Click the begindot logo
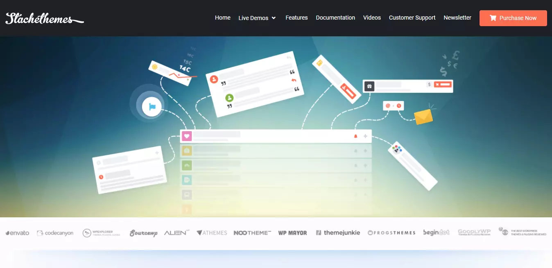This screenshot has height=268, width=552. coord(436,232)
